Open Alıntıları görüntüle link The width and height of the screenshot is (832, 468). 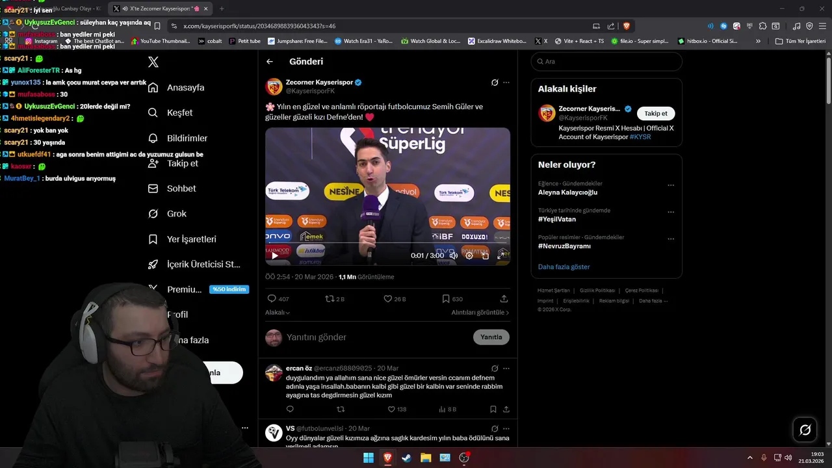[x=480, y=313]
